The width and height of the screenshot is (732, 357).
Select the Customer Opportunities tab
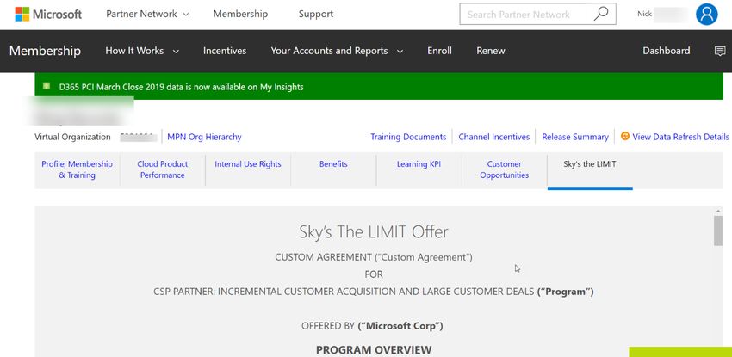pos(504,169)
